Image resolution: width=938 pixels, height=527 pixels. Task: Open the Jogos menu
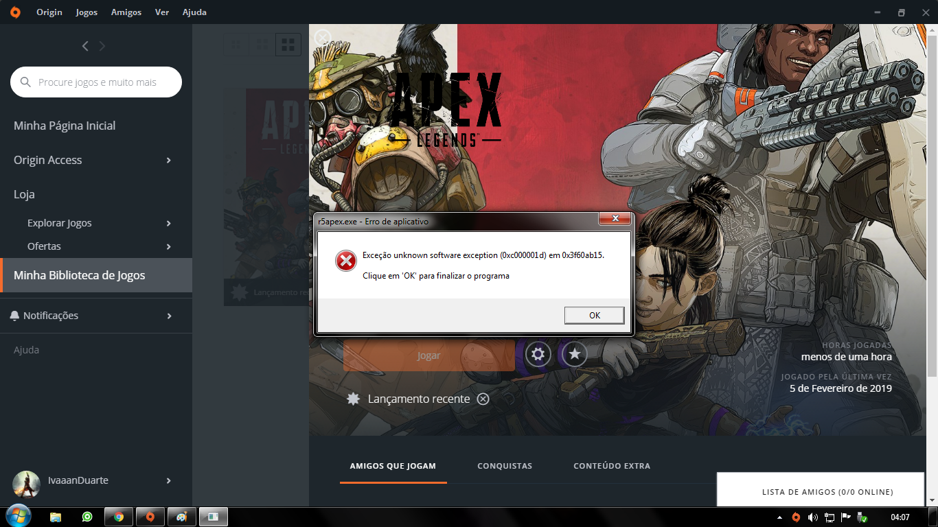pos(87,12)
